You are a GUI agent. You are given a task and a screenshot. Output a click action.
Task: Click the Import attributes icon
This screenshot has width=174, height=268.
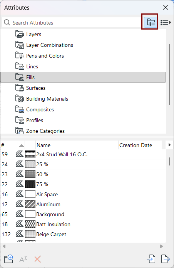point(151,259)
